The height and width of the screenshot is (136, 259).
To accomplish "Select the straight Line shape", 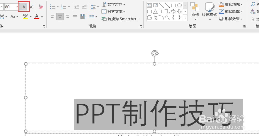I will 161,5.
